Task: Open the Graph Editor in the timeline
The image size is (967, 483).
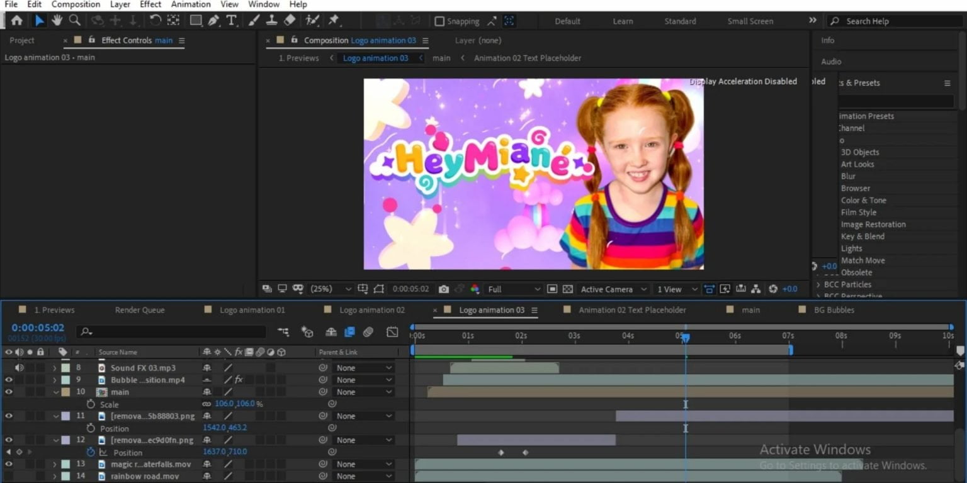Action: (x=393, y=331)
